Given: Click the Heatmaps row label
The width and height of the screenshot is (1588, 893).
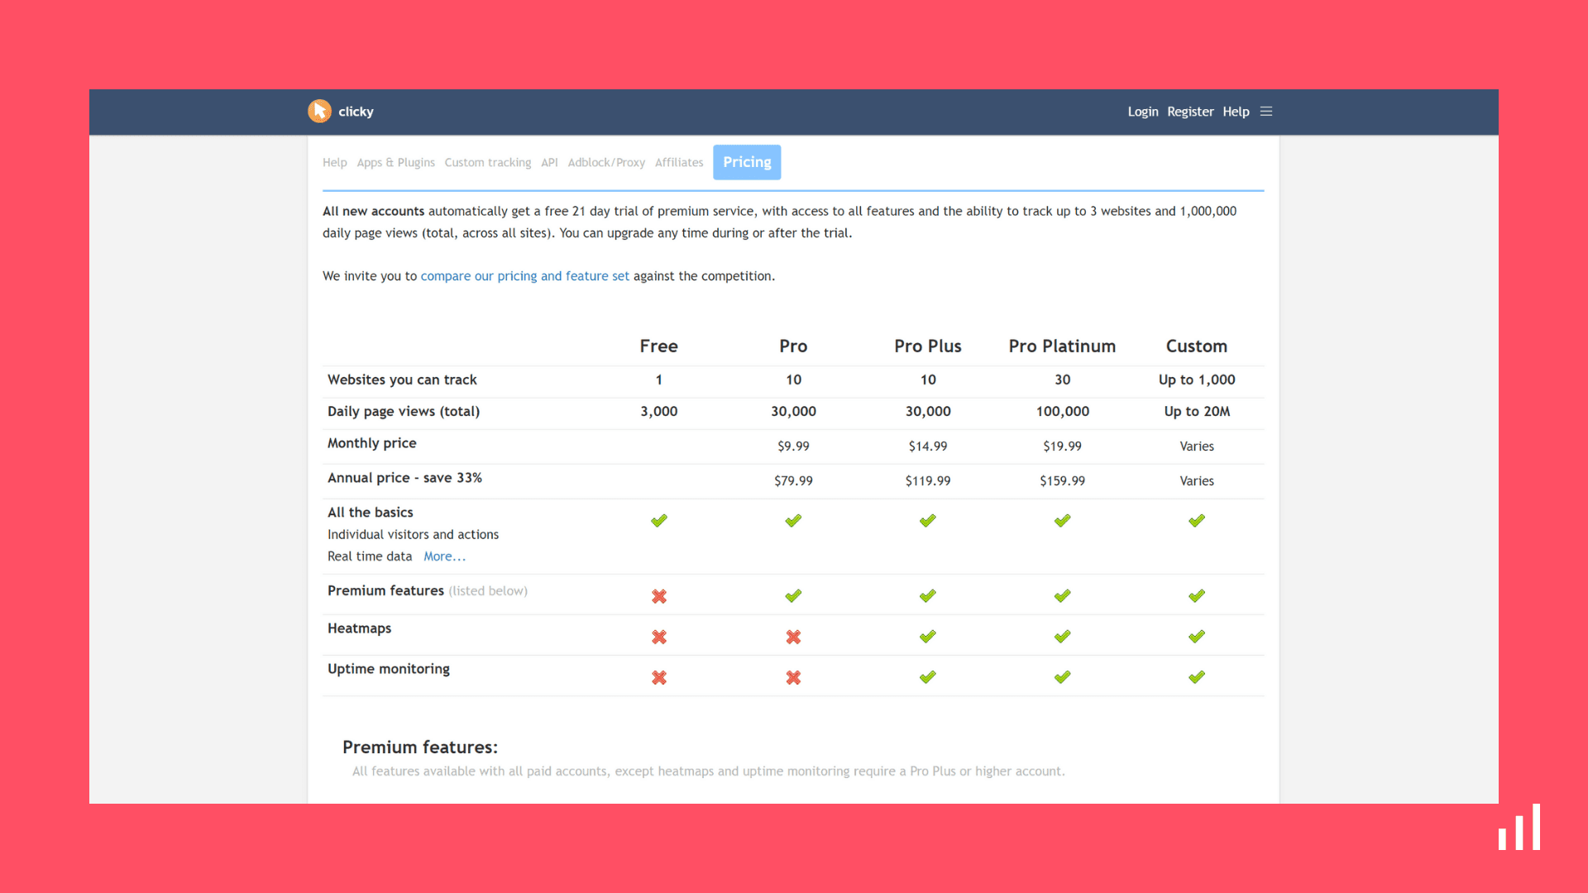Looking at the screenshot, I should click(x=359, y=628).
